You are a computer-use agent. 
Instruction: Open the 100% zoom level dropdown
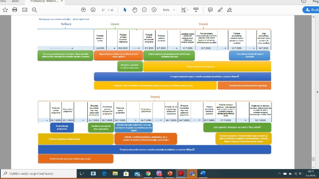click(x=168, y=10)
